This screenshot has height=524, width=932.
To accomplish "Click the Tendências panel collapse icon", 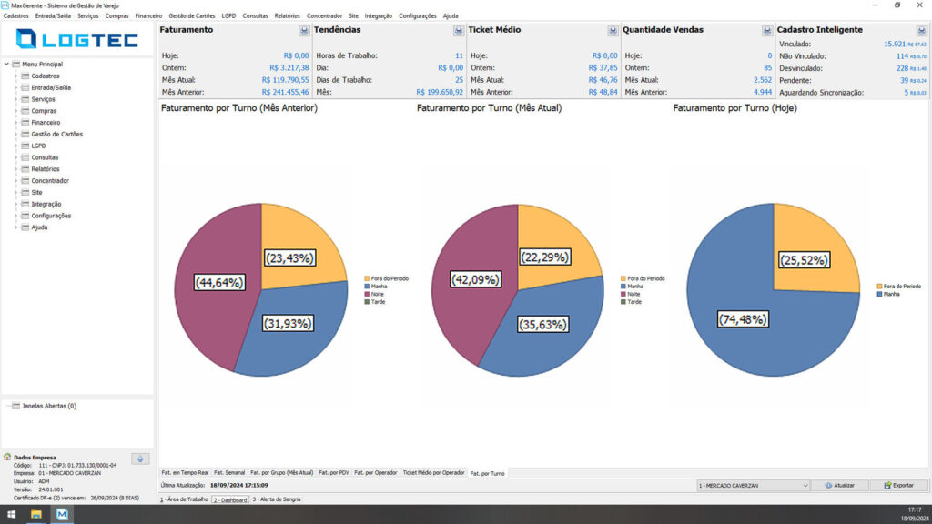I will click(459, 30).
